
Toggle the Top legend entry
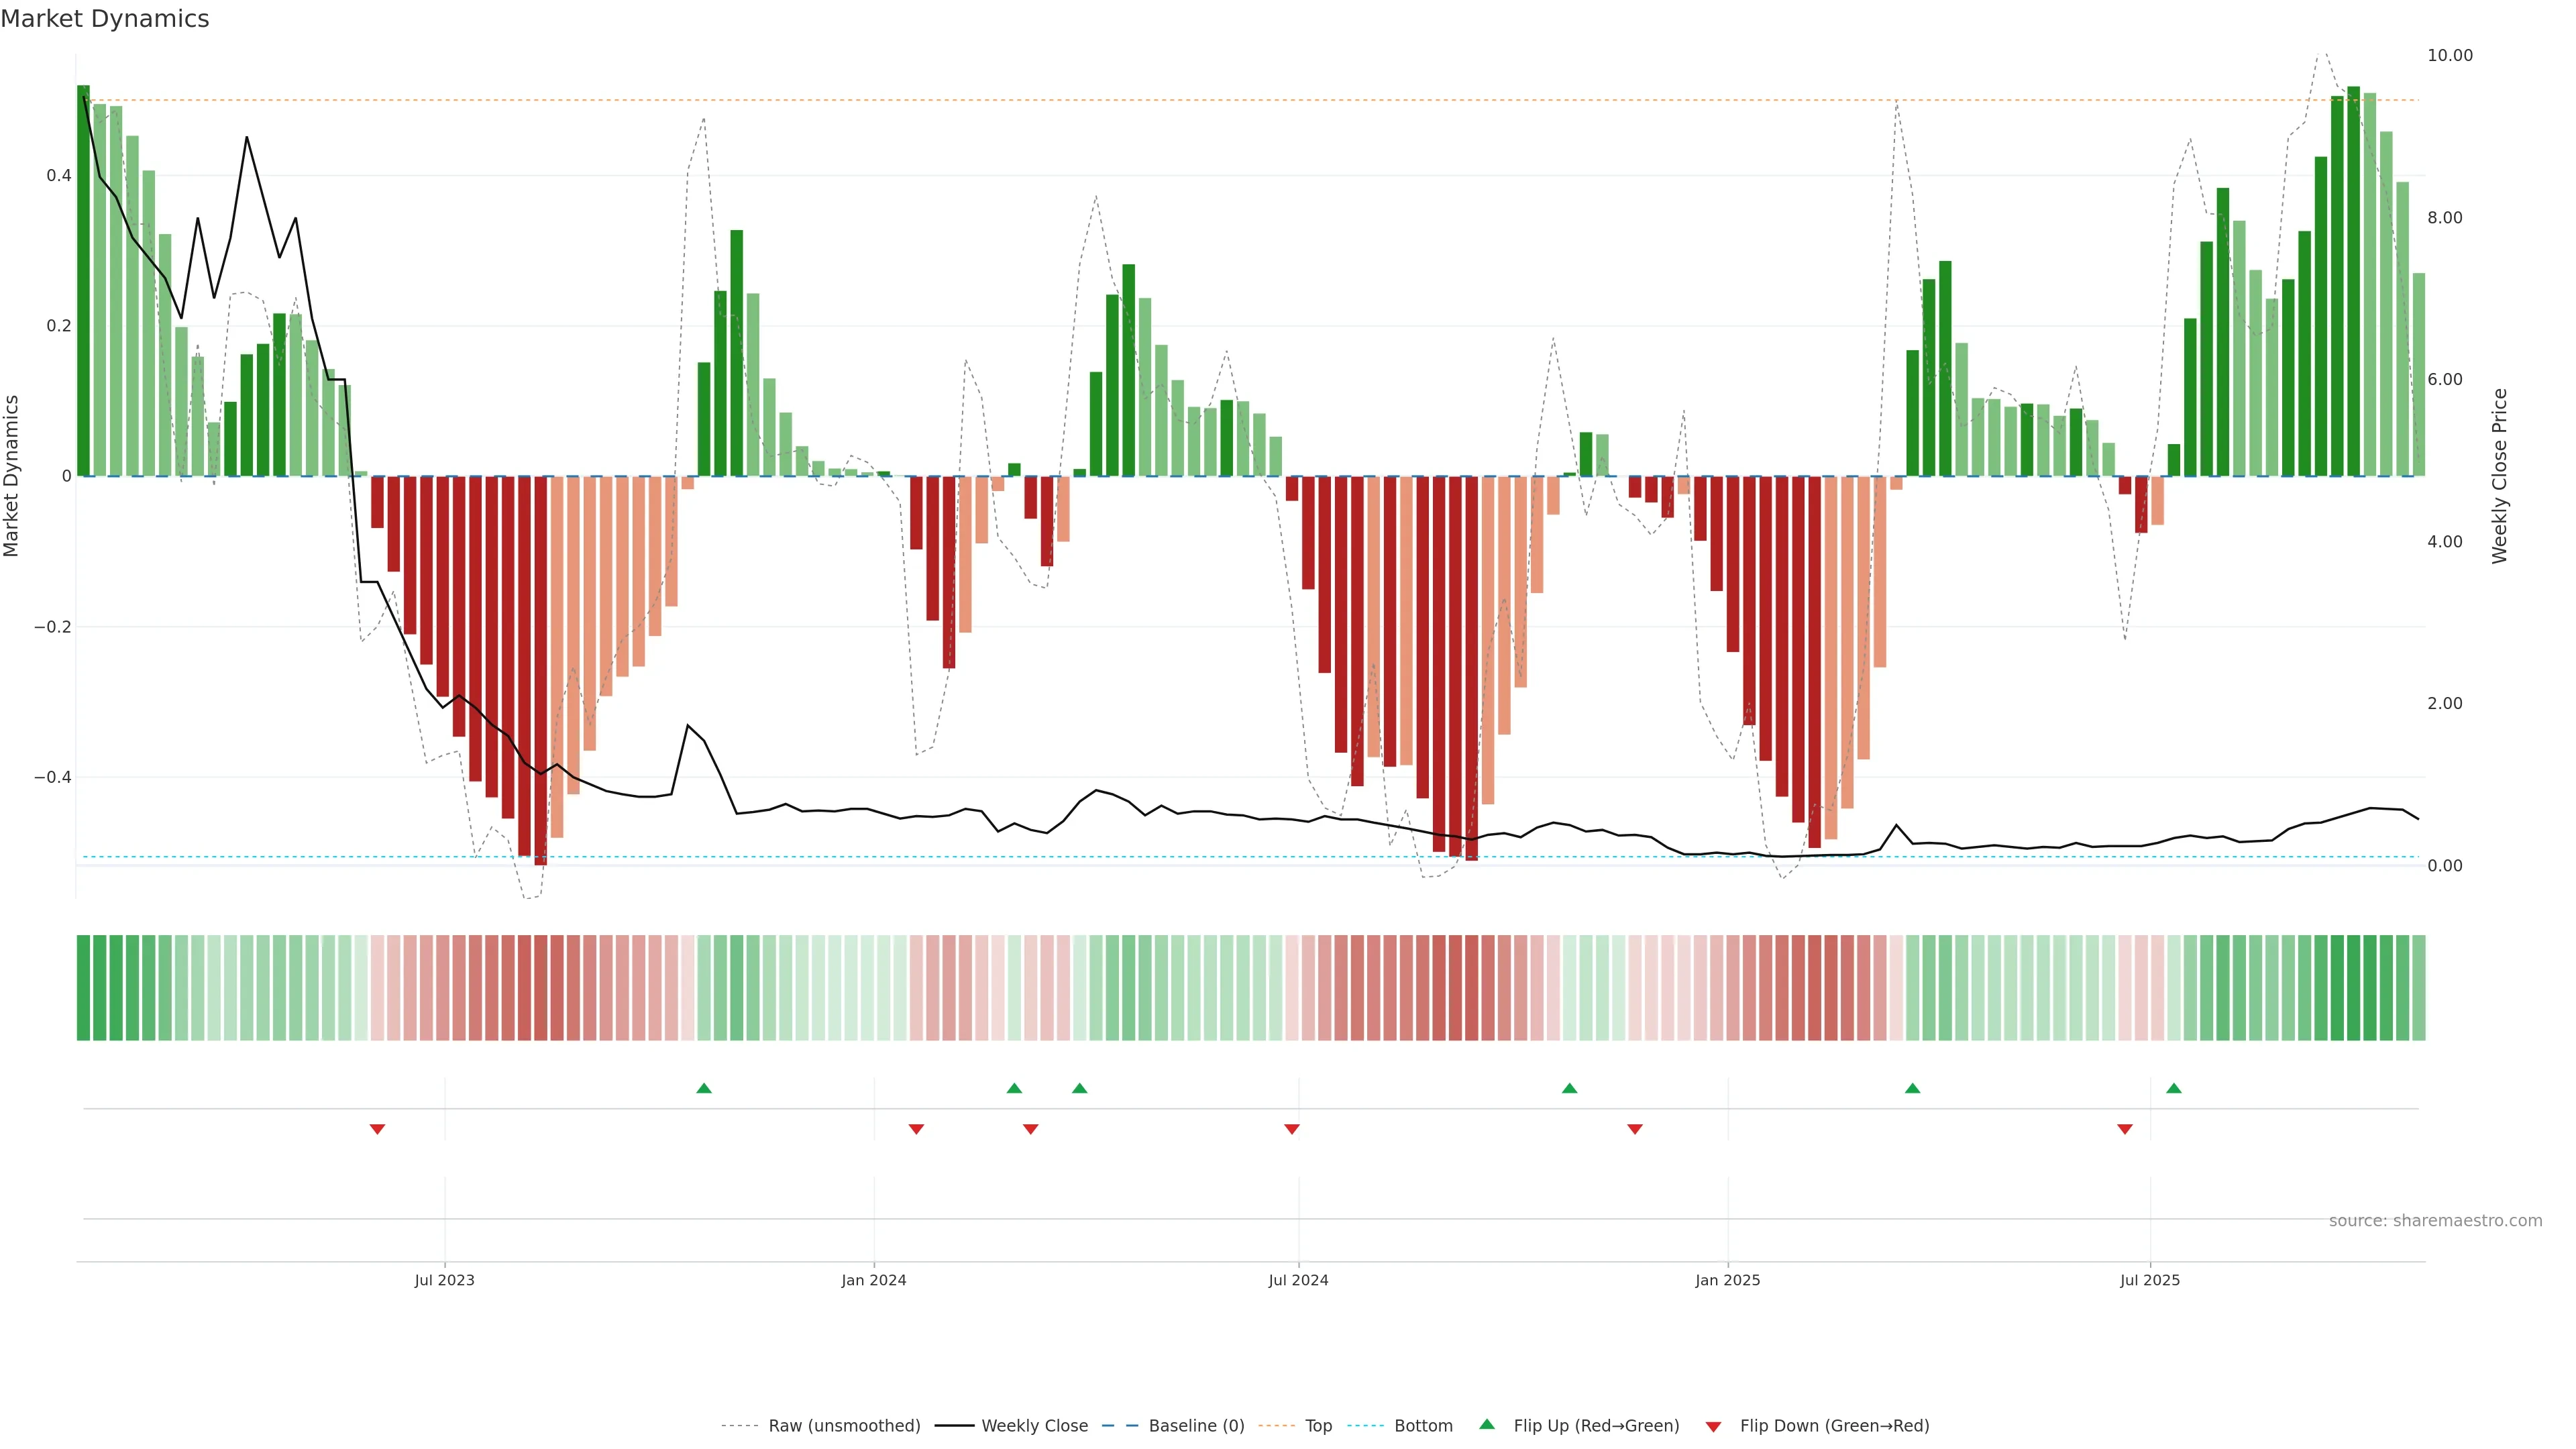pyautogui.click(x=1318, y=1426)
